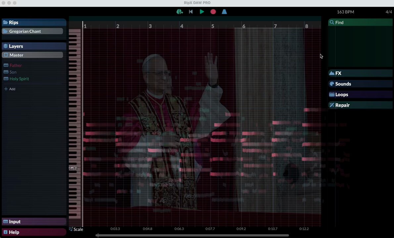Select the Father layer
The width and height of the screenshot is (394, 238).
click(16, 65)
